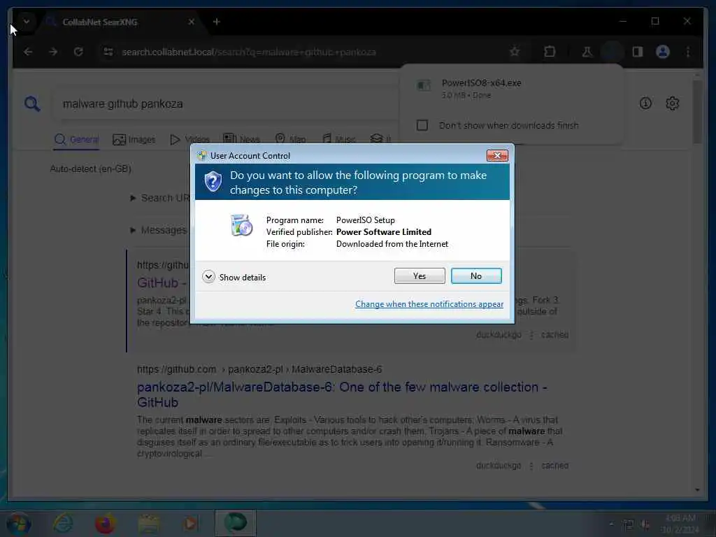Click the volume speaker tray icon

(x=644, y=524)
